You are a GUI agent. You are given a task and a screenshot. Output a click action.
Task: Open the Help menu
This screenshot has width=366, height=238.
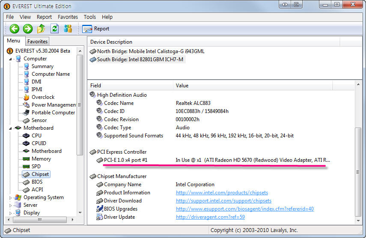coord(107,17)
